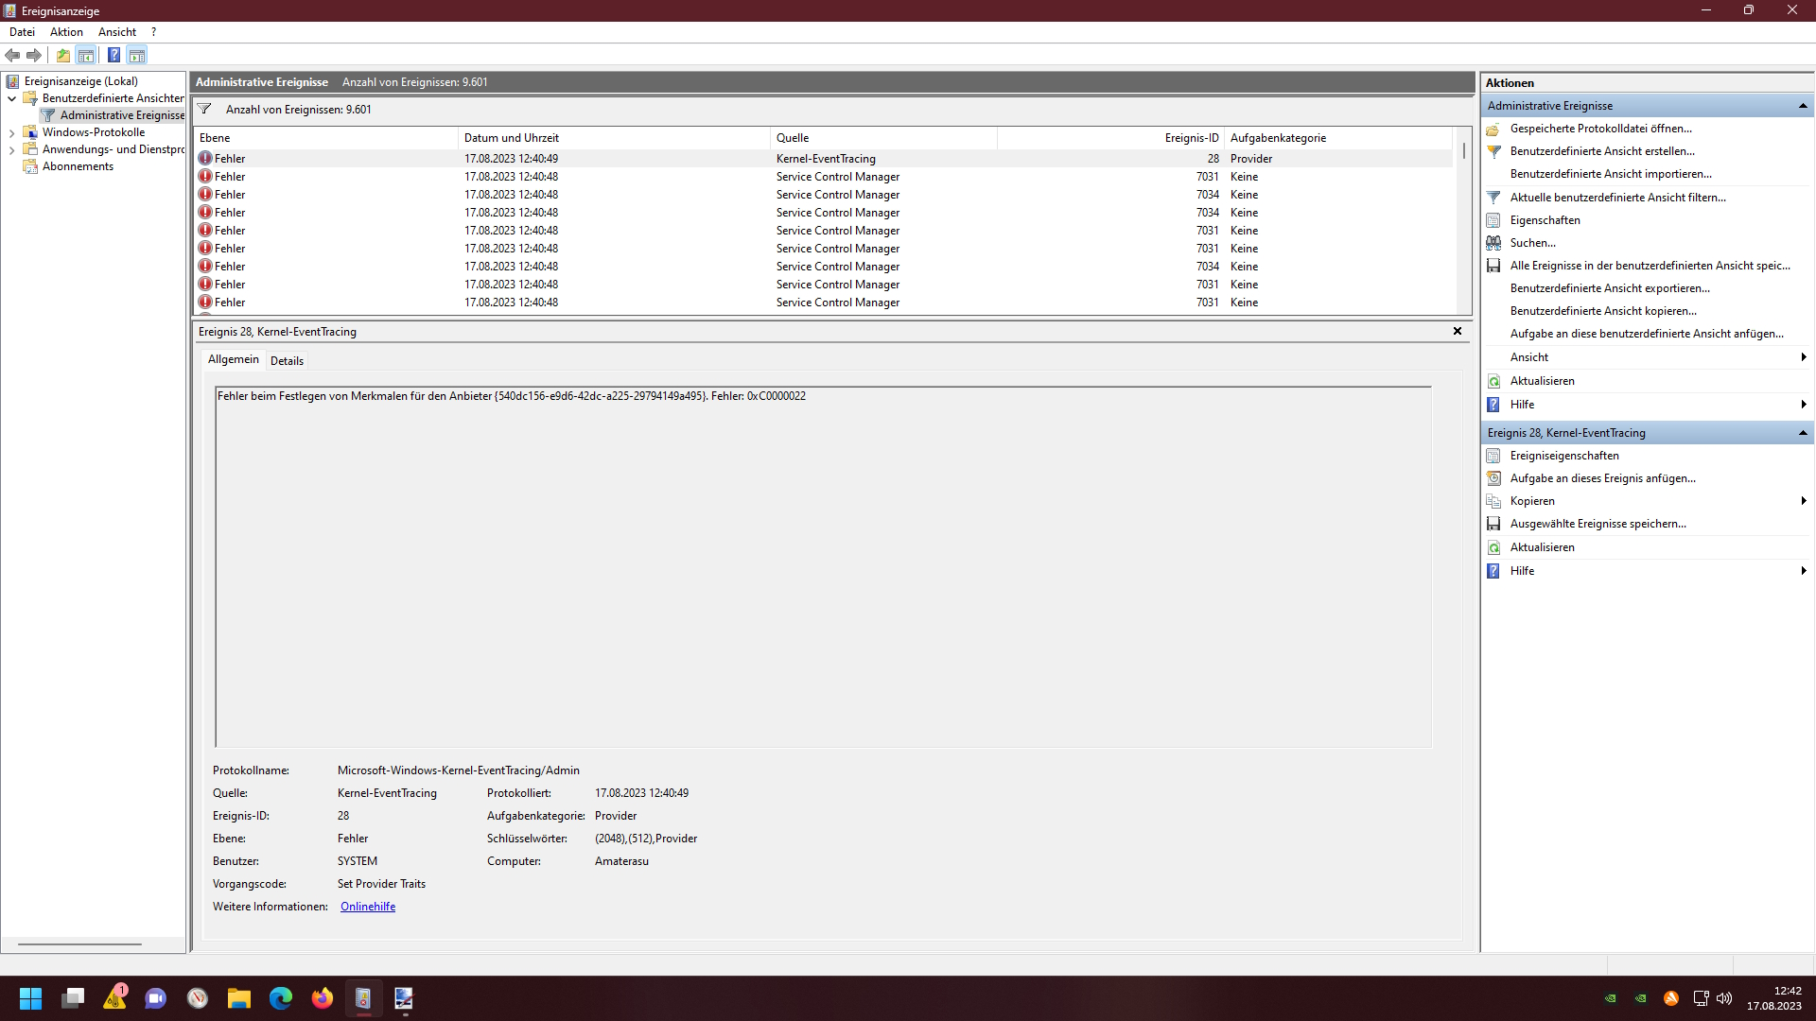The image size is (1816, 1021).
Task: Toggle the console tree toolbar icon
Action: (x=86, y=55)
